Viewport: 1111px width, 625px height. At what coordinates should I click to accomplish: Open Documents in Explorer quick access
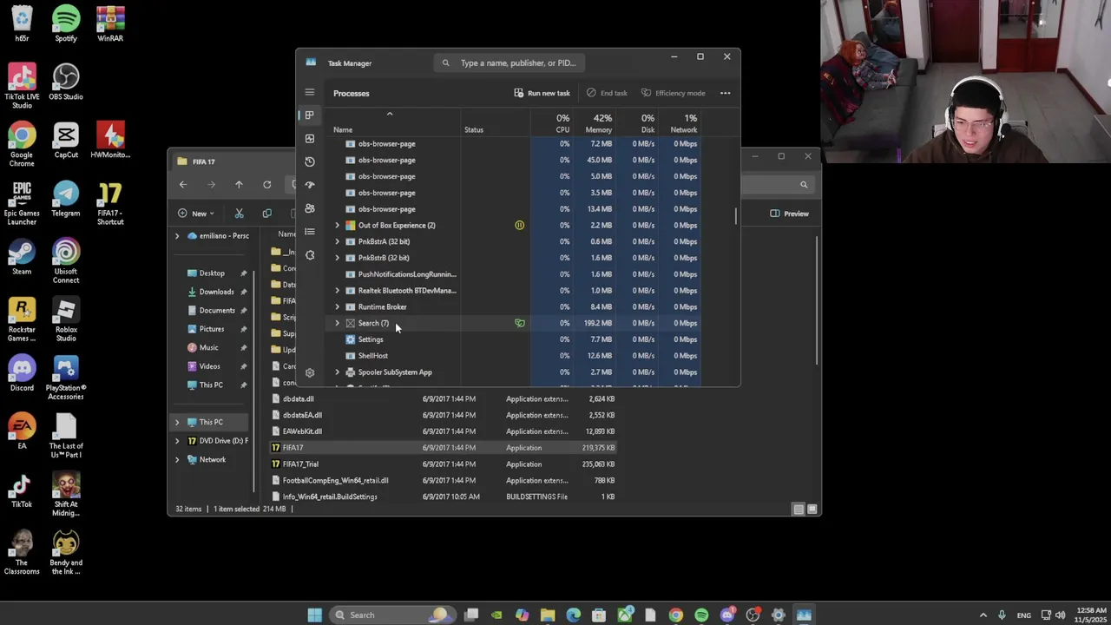217,310
